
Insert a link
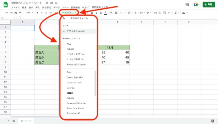click(155, 13)
